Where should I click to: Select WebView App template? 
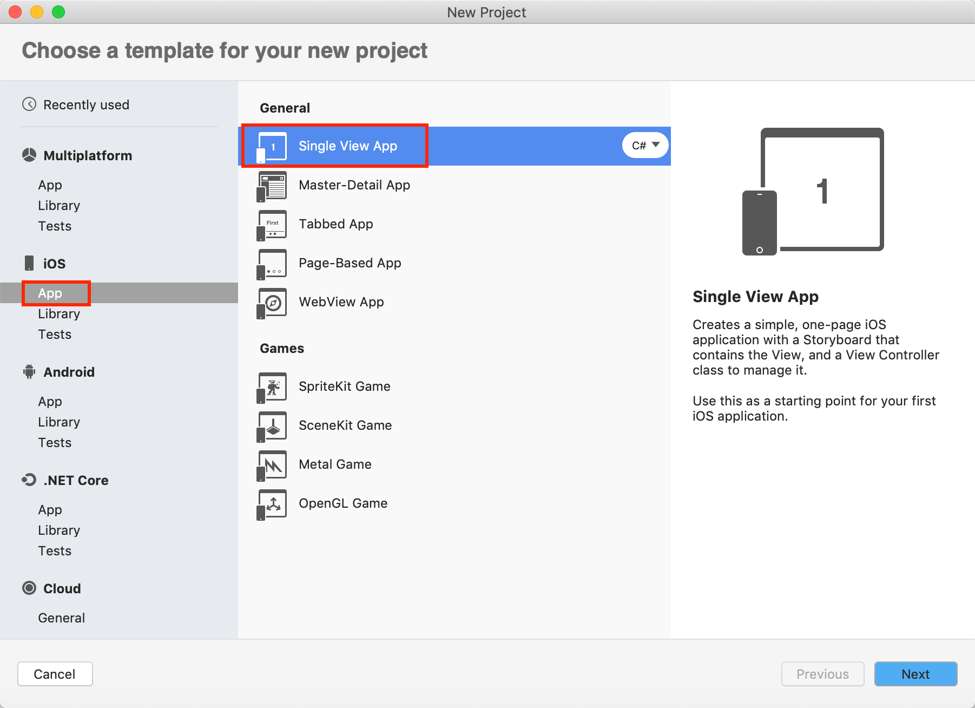pos(454,302)
